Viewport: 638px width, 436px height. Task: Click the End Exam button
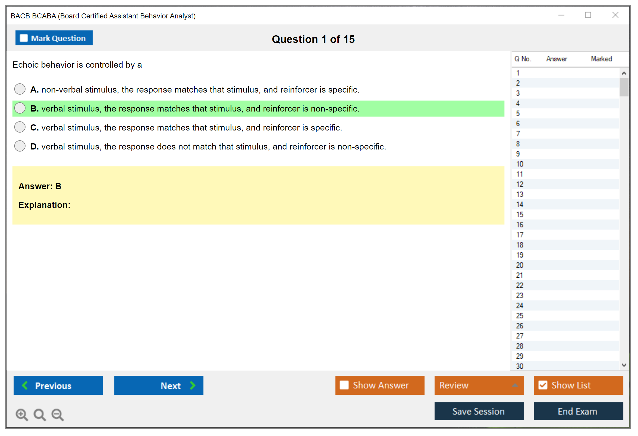[x=578, y=411]
